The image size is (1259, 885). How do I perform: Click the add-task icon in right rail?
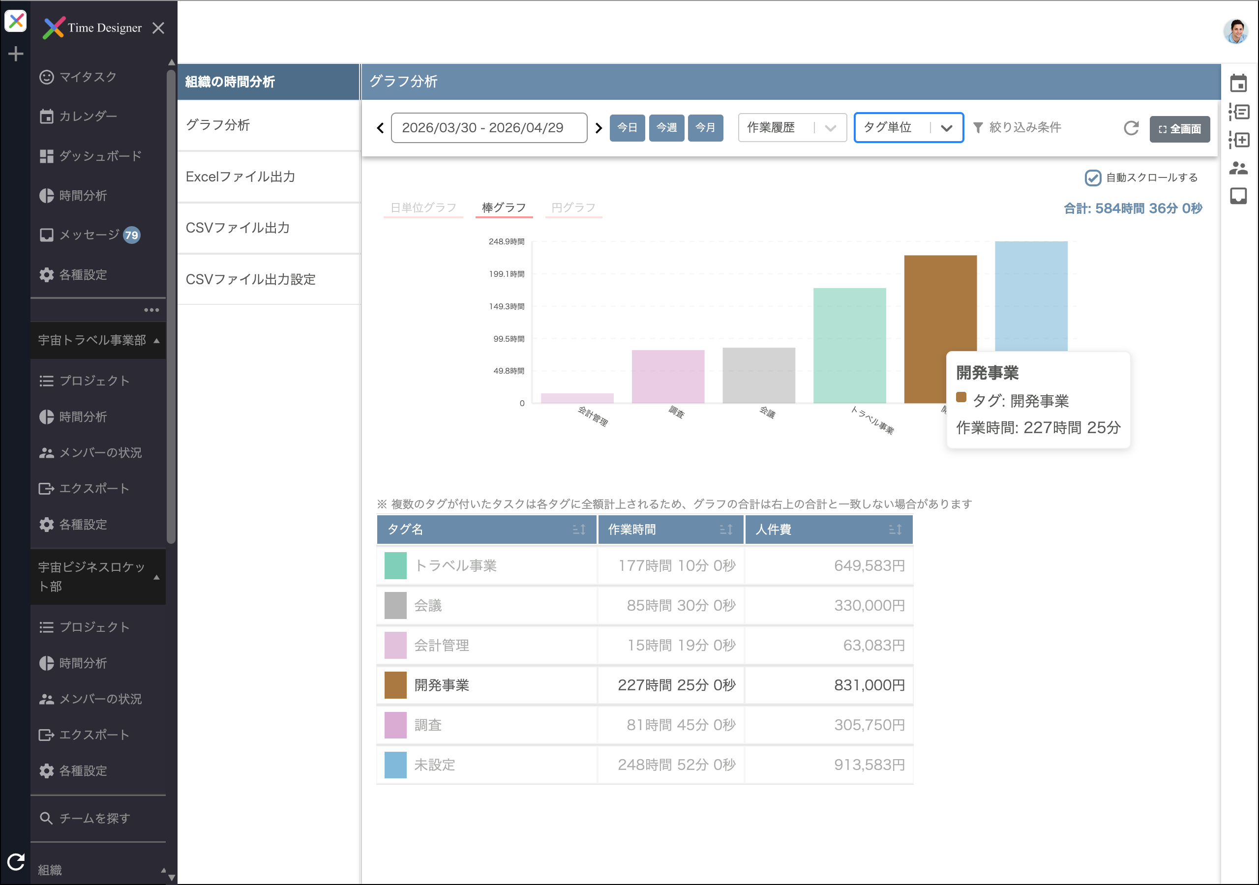(x=1238, y=140)
